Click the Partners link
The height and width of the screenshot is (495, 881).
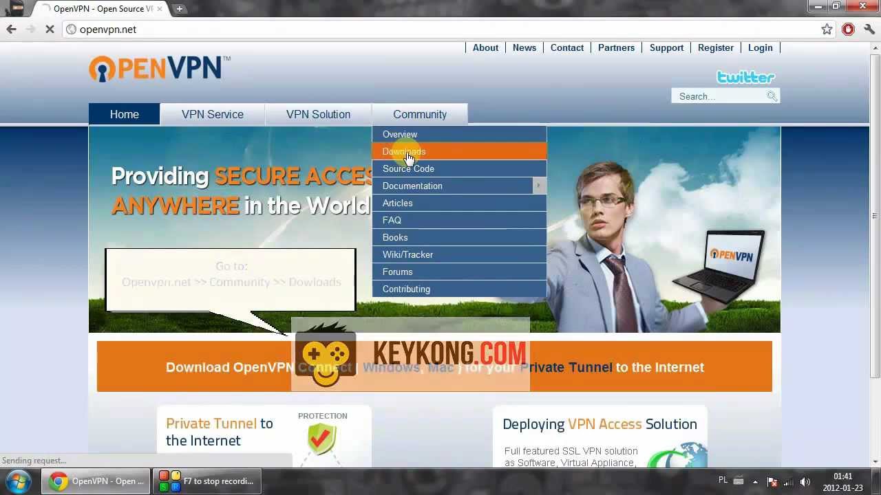click(616, 47)
